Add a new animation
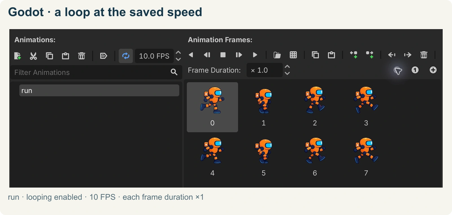452x215 pixels. (x=18, y=56)
